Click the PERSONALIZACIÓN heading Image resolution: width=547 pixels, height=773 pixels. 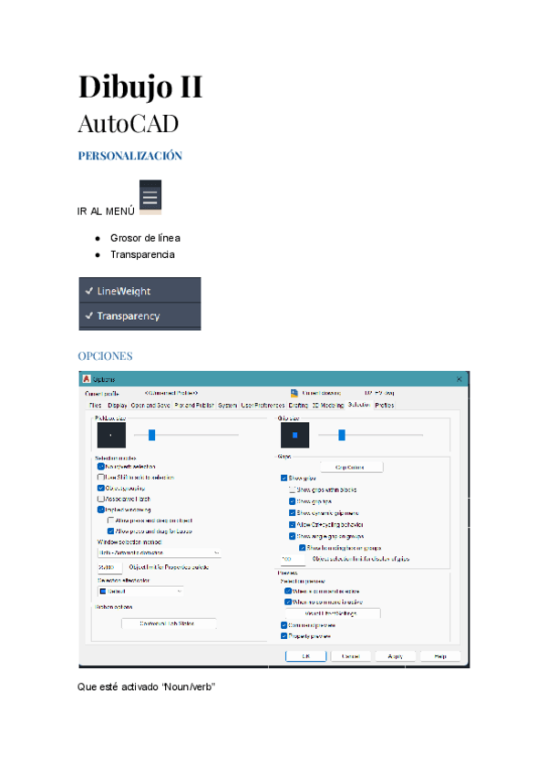click(130, 156)
